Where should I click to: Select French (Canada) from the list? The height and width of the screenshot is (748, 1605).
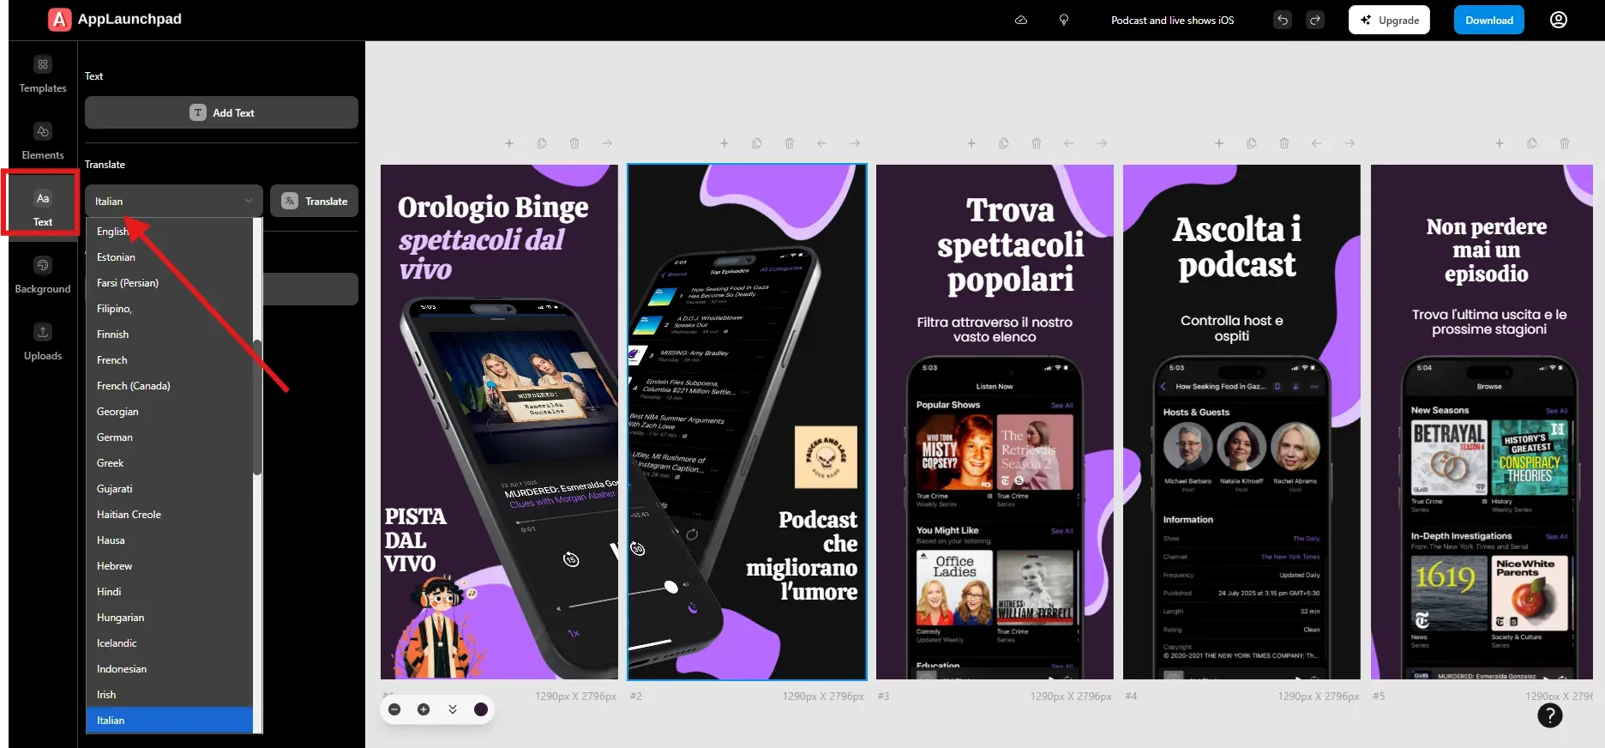pyautogui.click(x=134, y=386)
